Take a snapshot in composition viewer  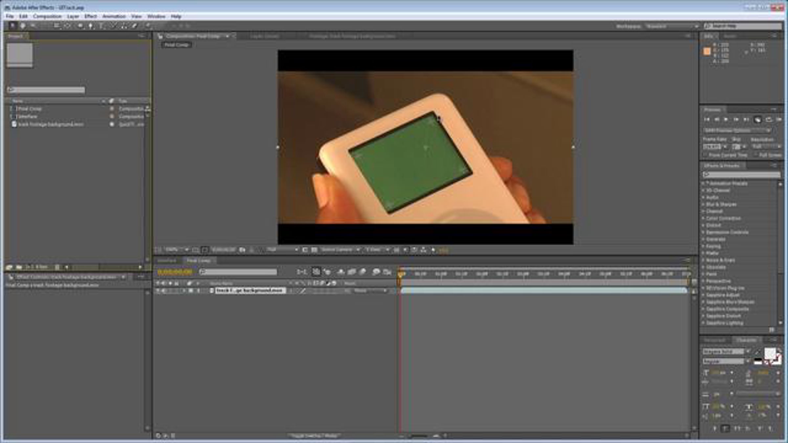click(x=242, y=250)
